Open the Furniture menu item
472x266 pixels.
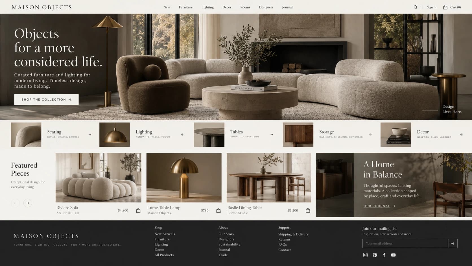pyautogui.click(x=186, y=7)
